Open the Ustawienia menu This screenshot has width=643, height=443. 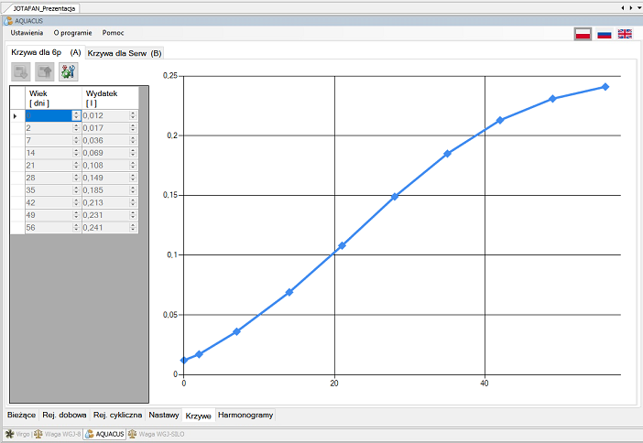(27, 32)
